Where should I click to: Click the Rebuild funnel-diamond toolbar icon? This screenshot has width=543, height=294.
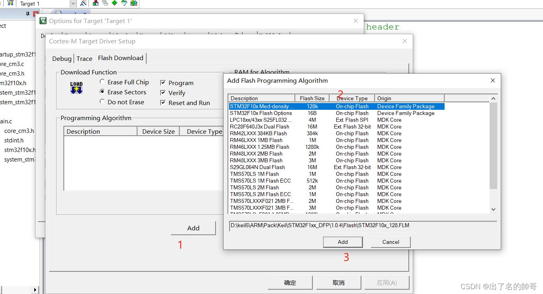click(124, 4)
